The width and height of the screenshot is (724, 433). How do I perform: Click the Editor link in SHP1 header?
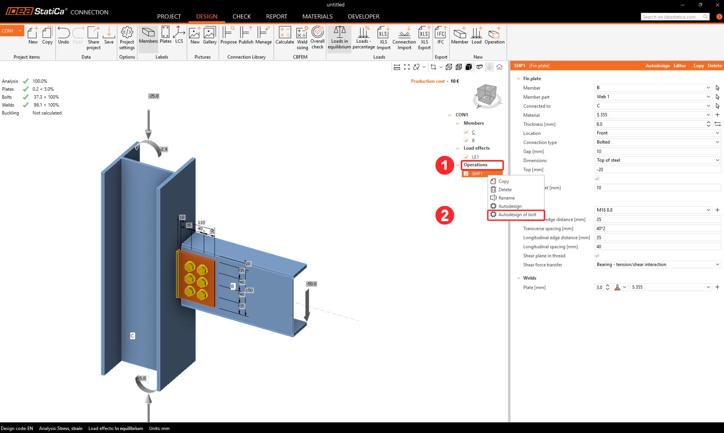pos(680,66)
